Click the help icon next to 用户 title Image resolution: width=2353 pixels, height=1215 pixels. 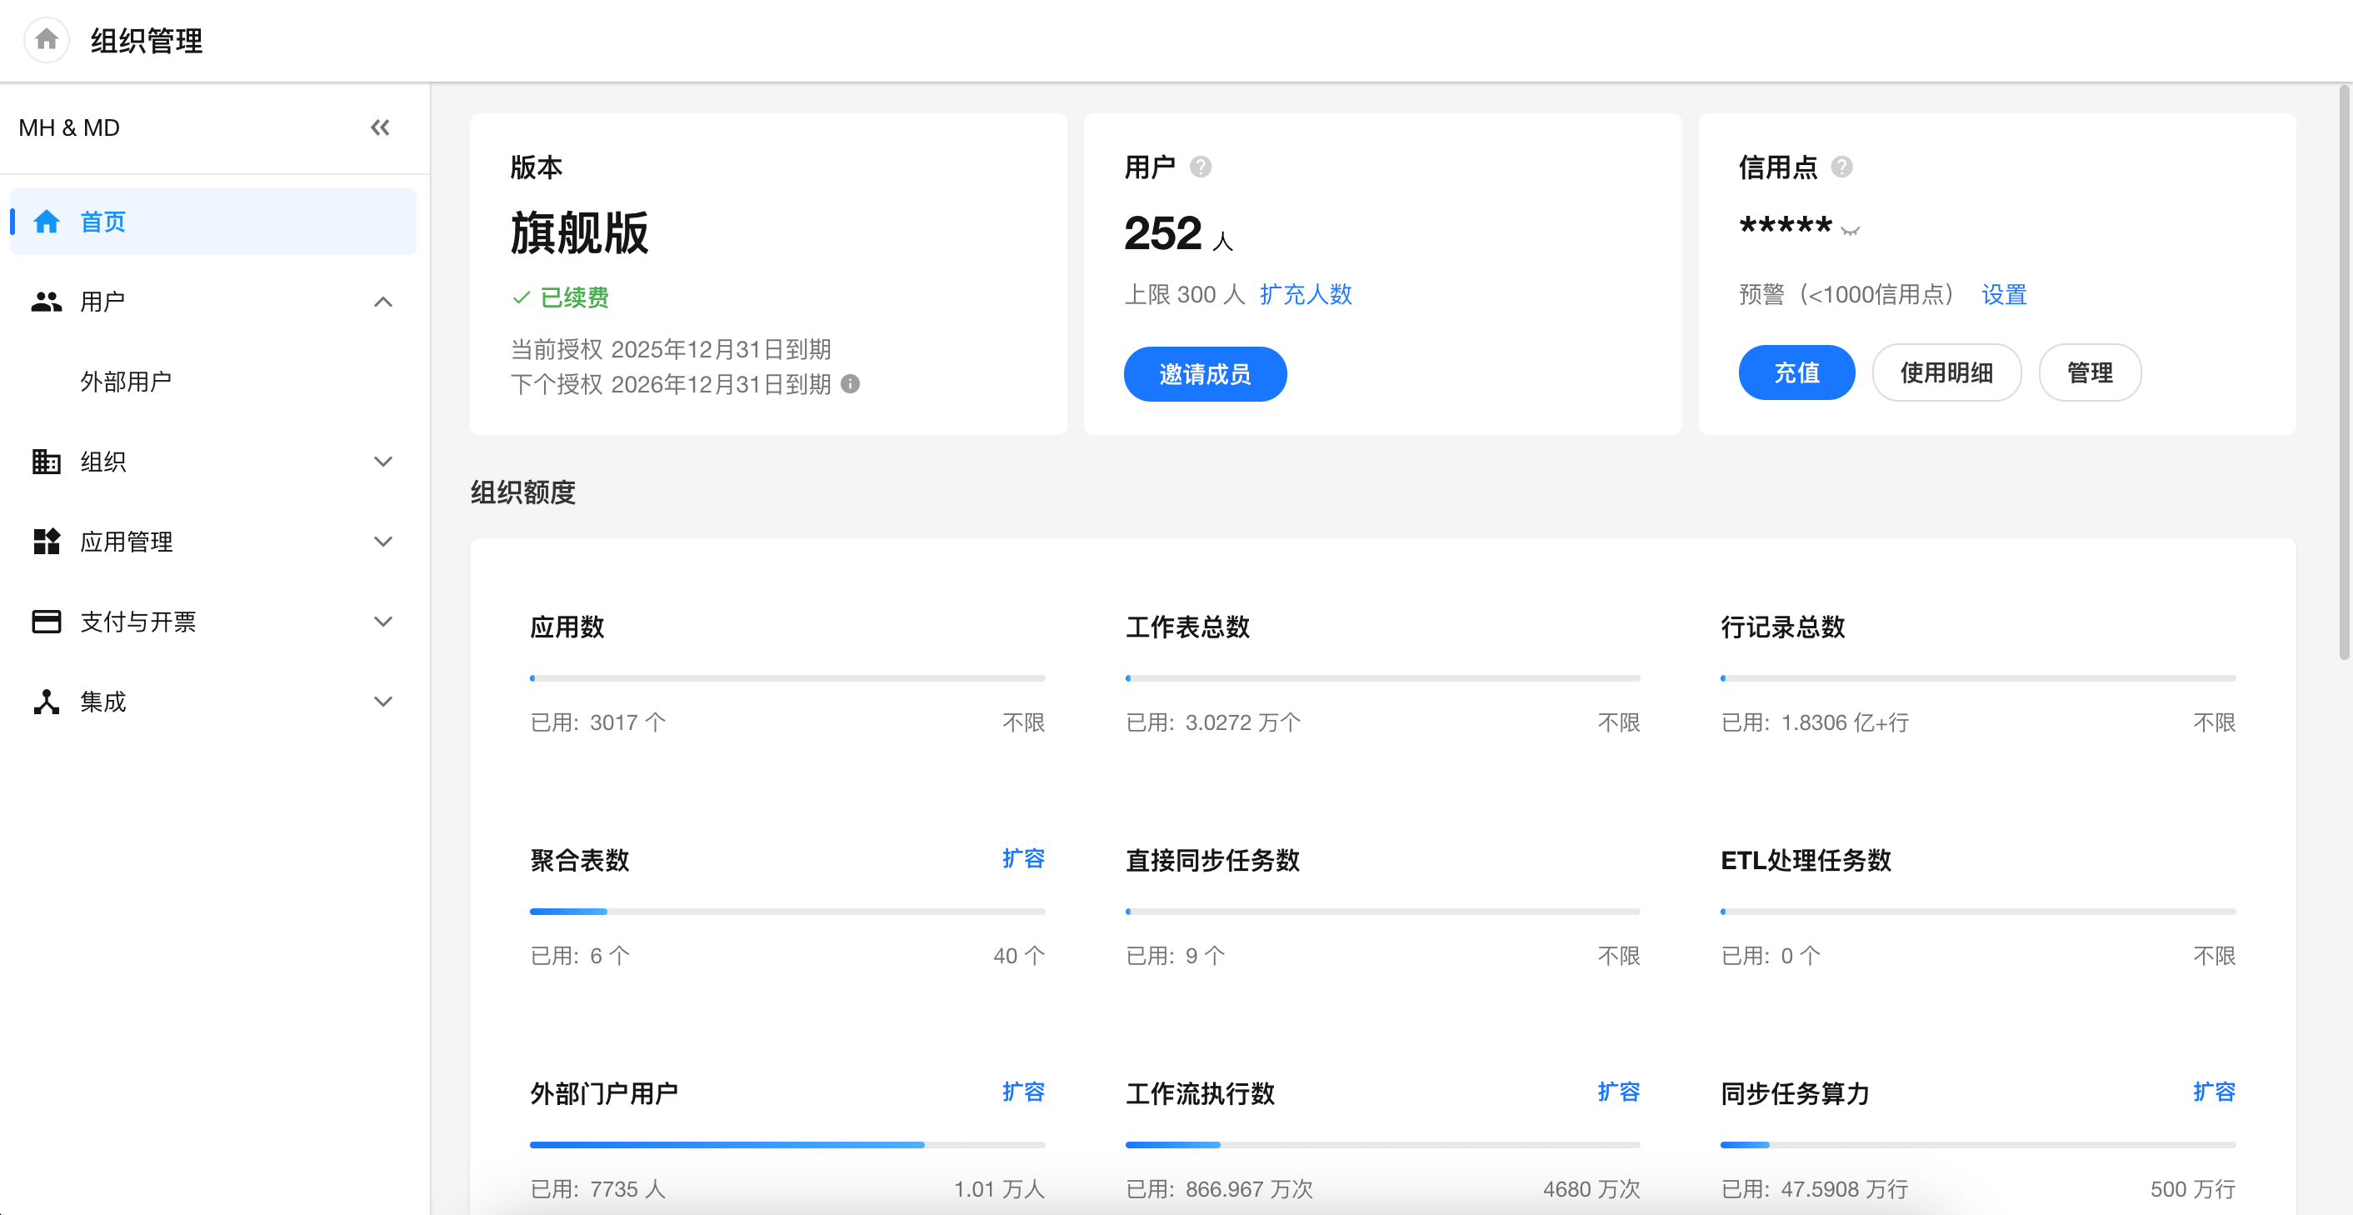[x=1201, y=167]
